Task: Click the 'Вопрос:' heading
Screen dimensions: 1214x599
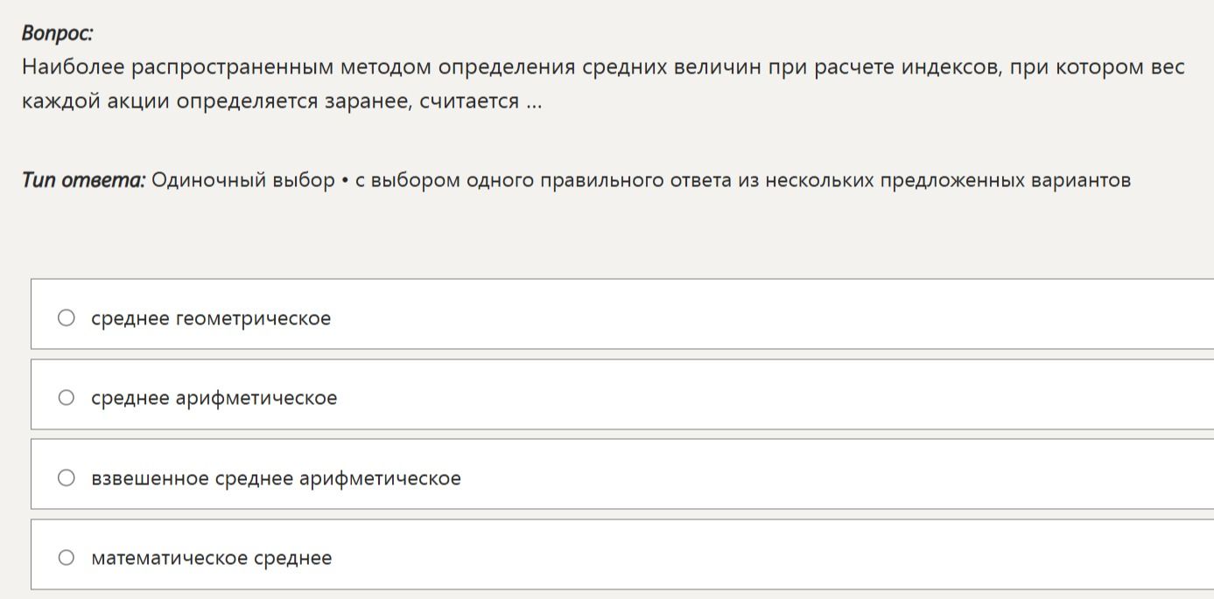Action: (58, 34)
